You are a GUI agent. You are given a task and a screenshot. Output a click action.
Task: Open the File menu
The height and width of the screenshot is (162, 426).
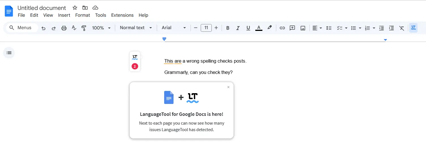22,15
